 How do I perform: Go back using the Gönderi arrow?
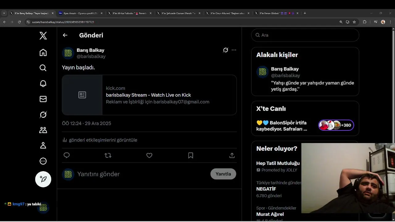[x=65, y=35]
